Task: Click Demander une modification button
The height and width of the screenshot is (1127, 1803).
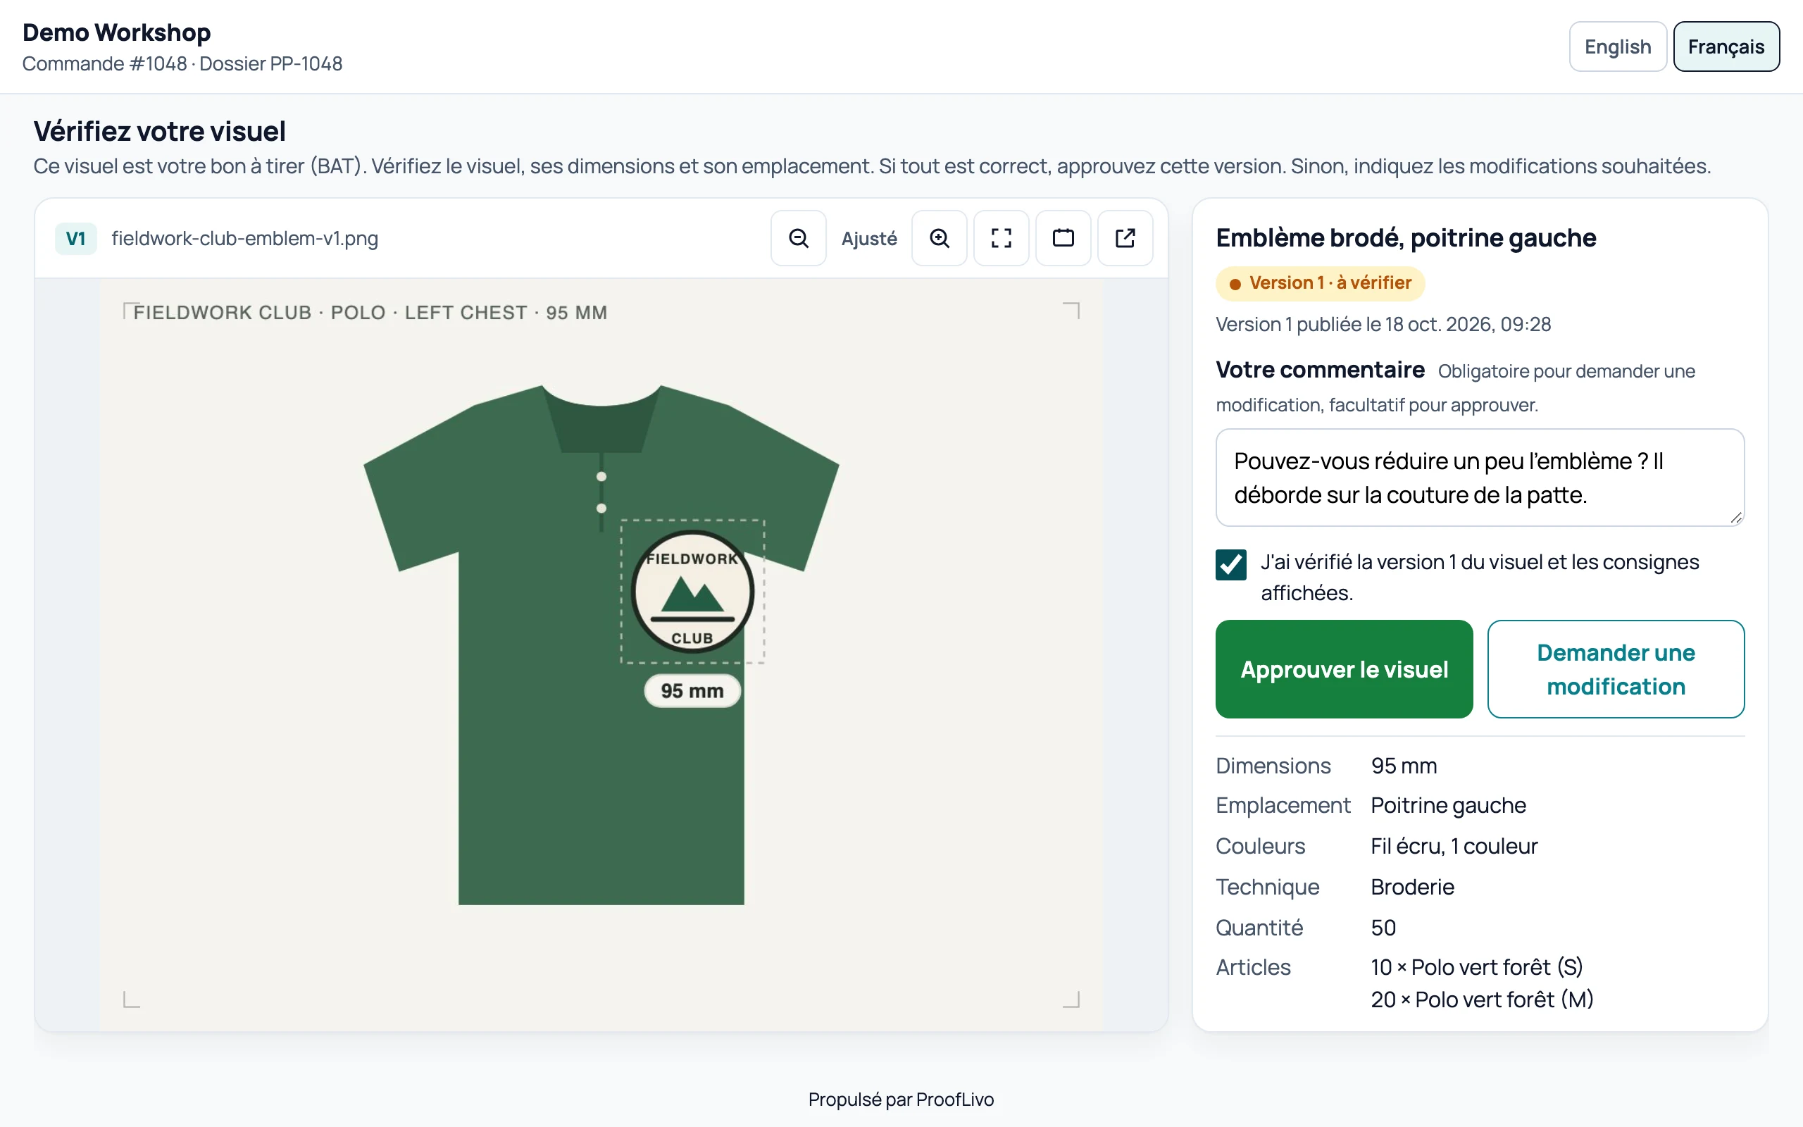Action: coord(1615,668)
